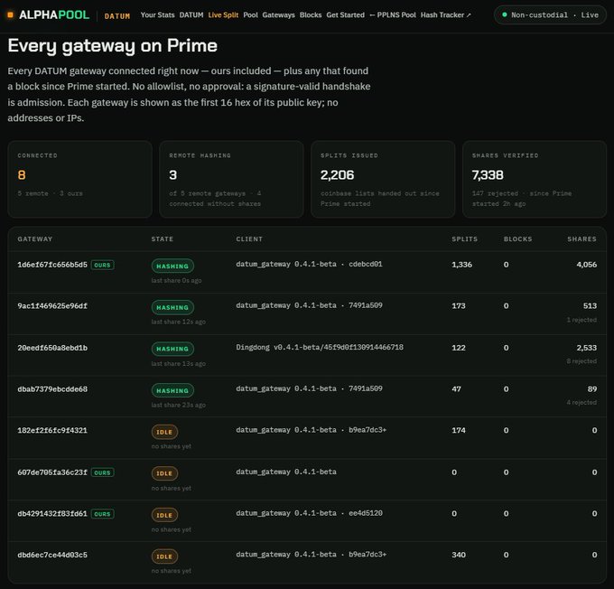Viewport: 614px width, 589px height.
Task: Click OURS badge beside 1d6ef67fc656b5d5
Action: pos(102,266)
